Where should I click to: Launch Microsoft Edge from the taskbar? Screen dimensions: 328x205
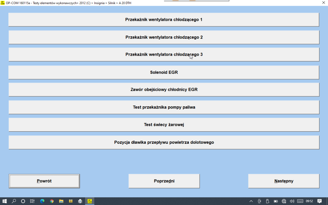coord(42,201)
